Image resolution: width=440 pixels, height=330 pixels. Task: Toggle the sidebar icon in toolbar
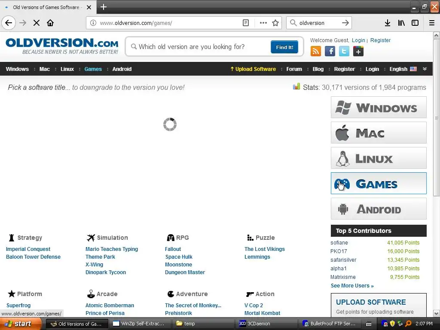click(415, 23)
